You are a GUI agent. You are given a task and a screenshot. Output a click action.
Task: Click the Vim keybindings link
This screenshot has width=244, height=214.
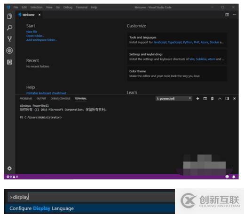192,59
